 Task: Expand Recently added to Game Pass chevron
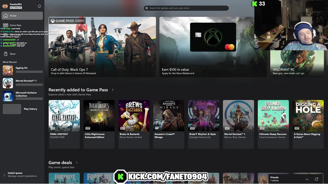point(112,90)
